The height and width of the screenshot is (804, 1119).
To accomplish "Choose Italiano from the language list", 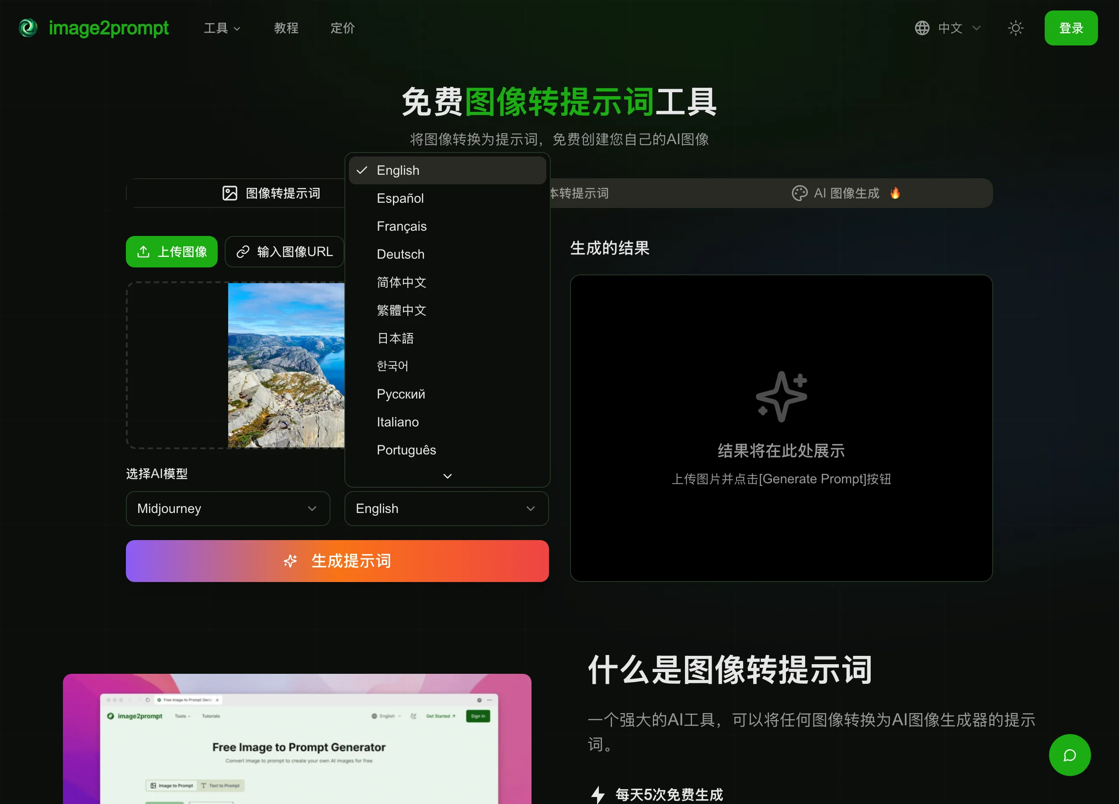I will coord(448,422).
